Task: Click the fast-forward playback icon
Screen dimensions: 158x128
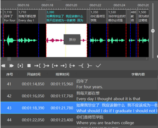Action: [x=11, y=66]
